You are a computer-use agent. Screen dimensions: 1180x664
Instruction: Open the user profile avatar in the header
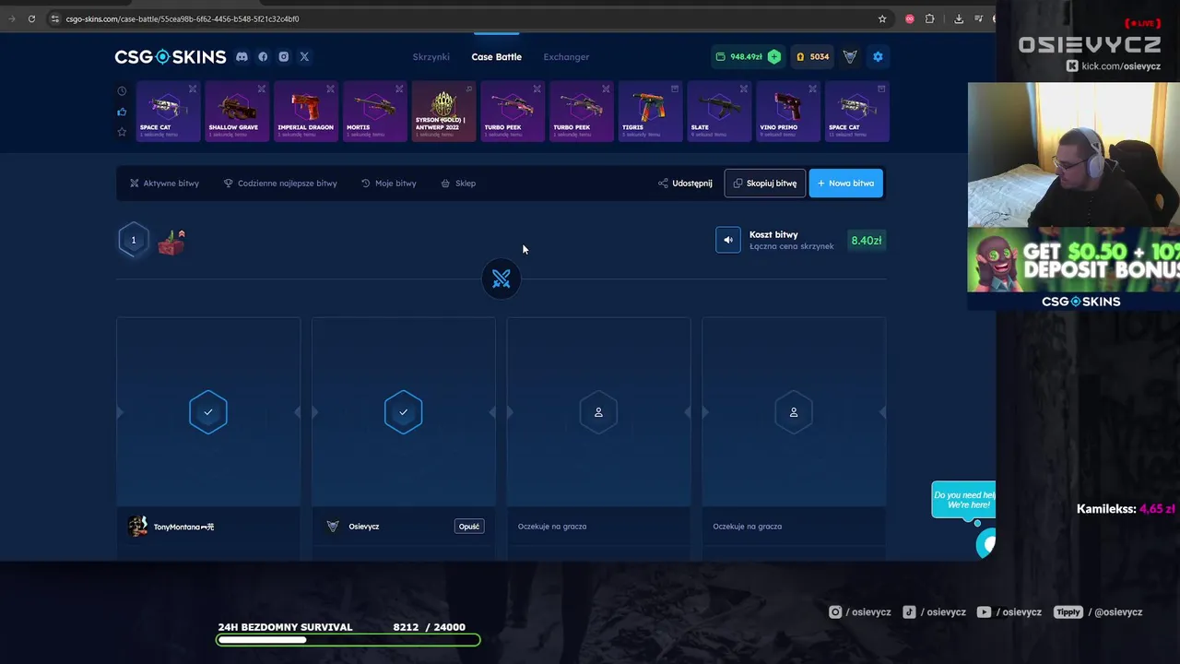point(850,56)
